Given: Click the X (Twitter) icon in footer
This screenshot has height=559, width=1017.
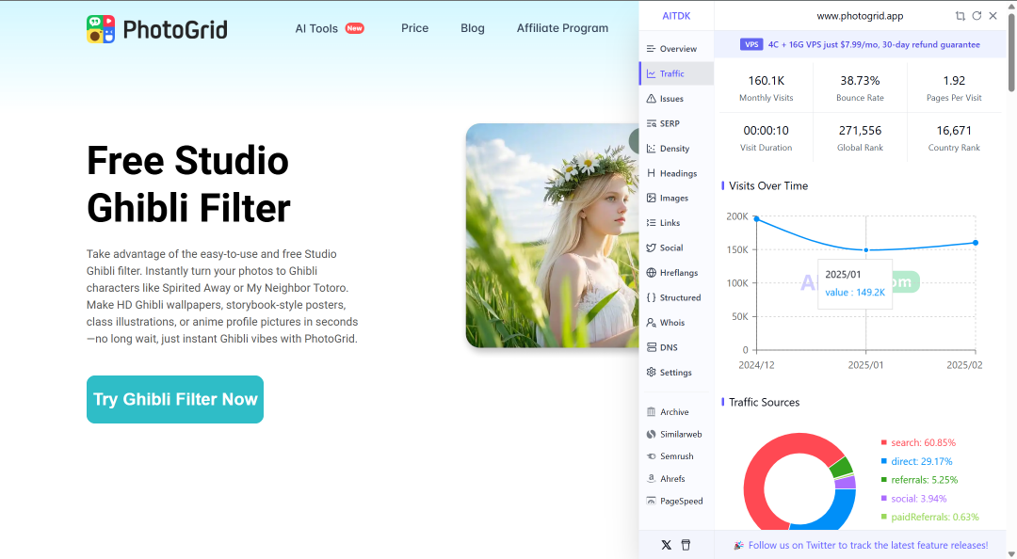Looking at the screenshot, I should pyautogui.click(x=666, y=545).
